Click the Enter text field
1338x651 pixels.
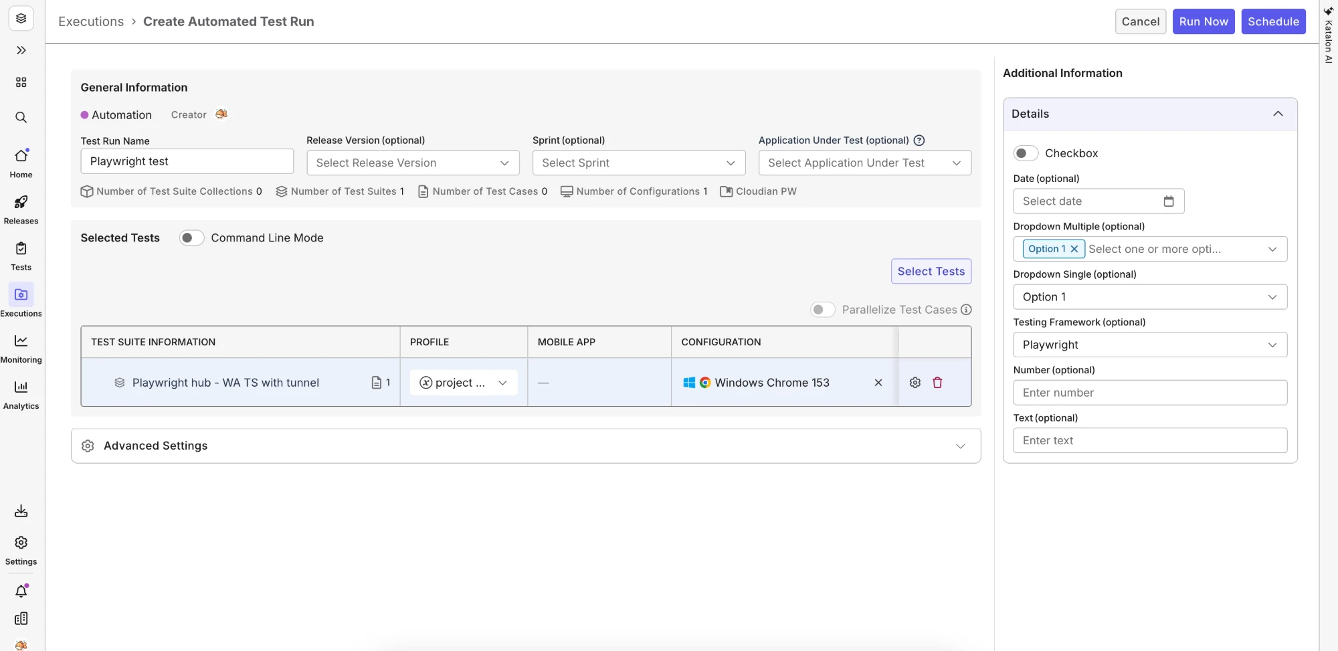(x=1150, y=441)
